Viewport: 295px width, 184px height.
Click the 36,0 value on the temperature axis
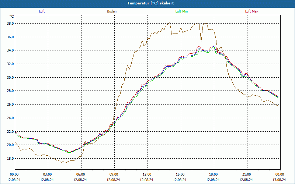click(x=10, y=37)
